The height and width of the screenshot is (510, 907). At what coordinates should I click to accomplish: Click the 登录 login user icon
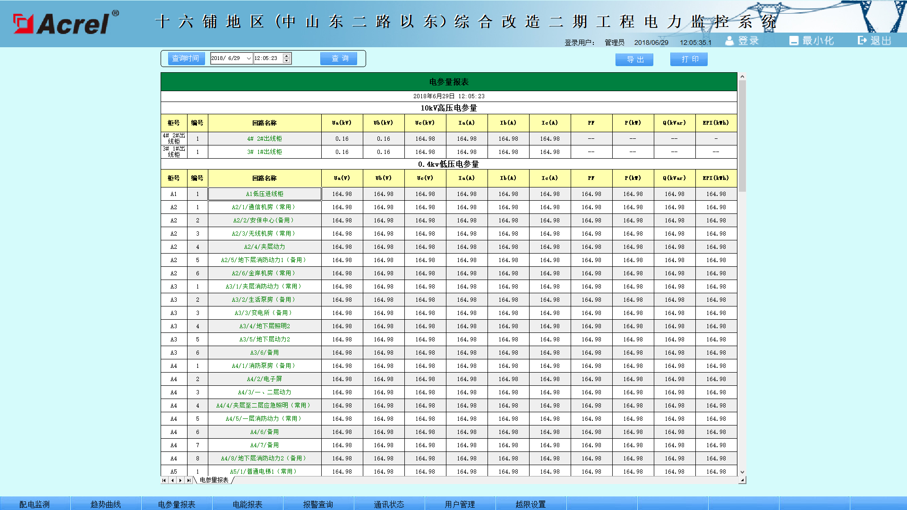[x=730, y=41]
